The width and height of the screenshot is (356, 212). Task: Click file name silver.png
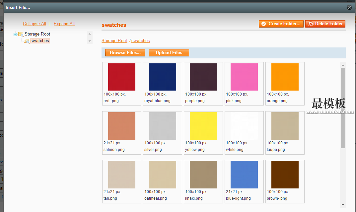pos(153,150)
